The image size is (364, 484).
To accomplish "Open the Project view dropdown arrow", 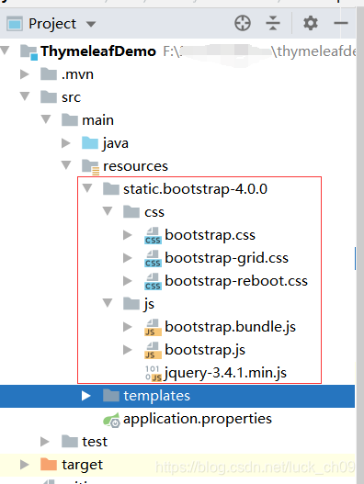I will 91,24.
